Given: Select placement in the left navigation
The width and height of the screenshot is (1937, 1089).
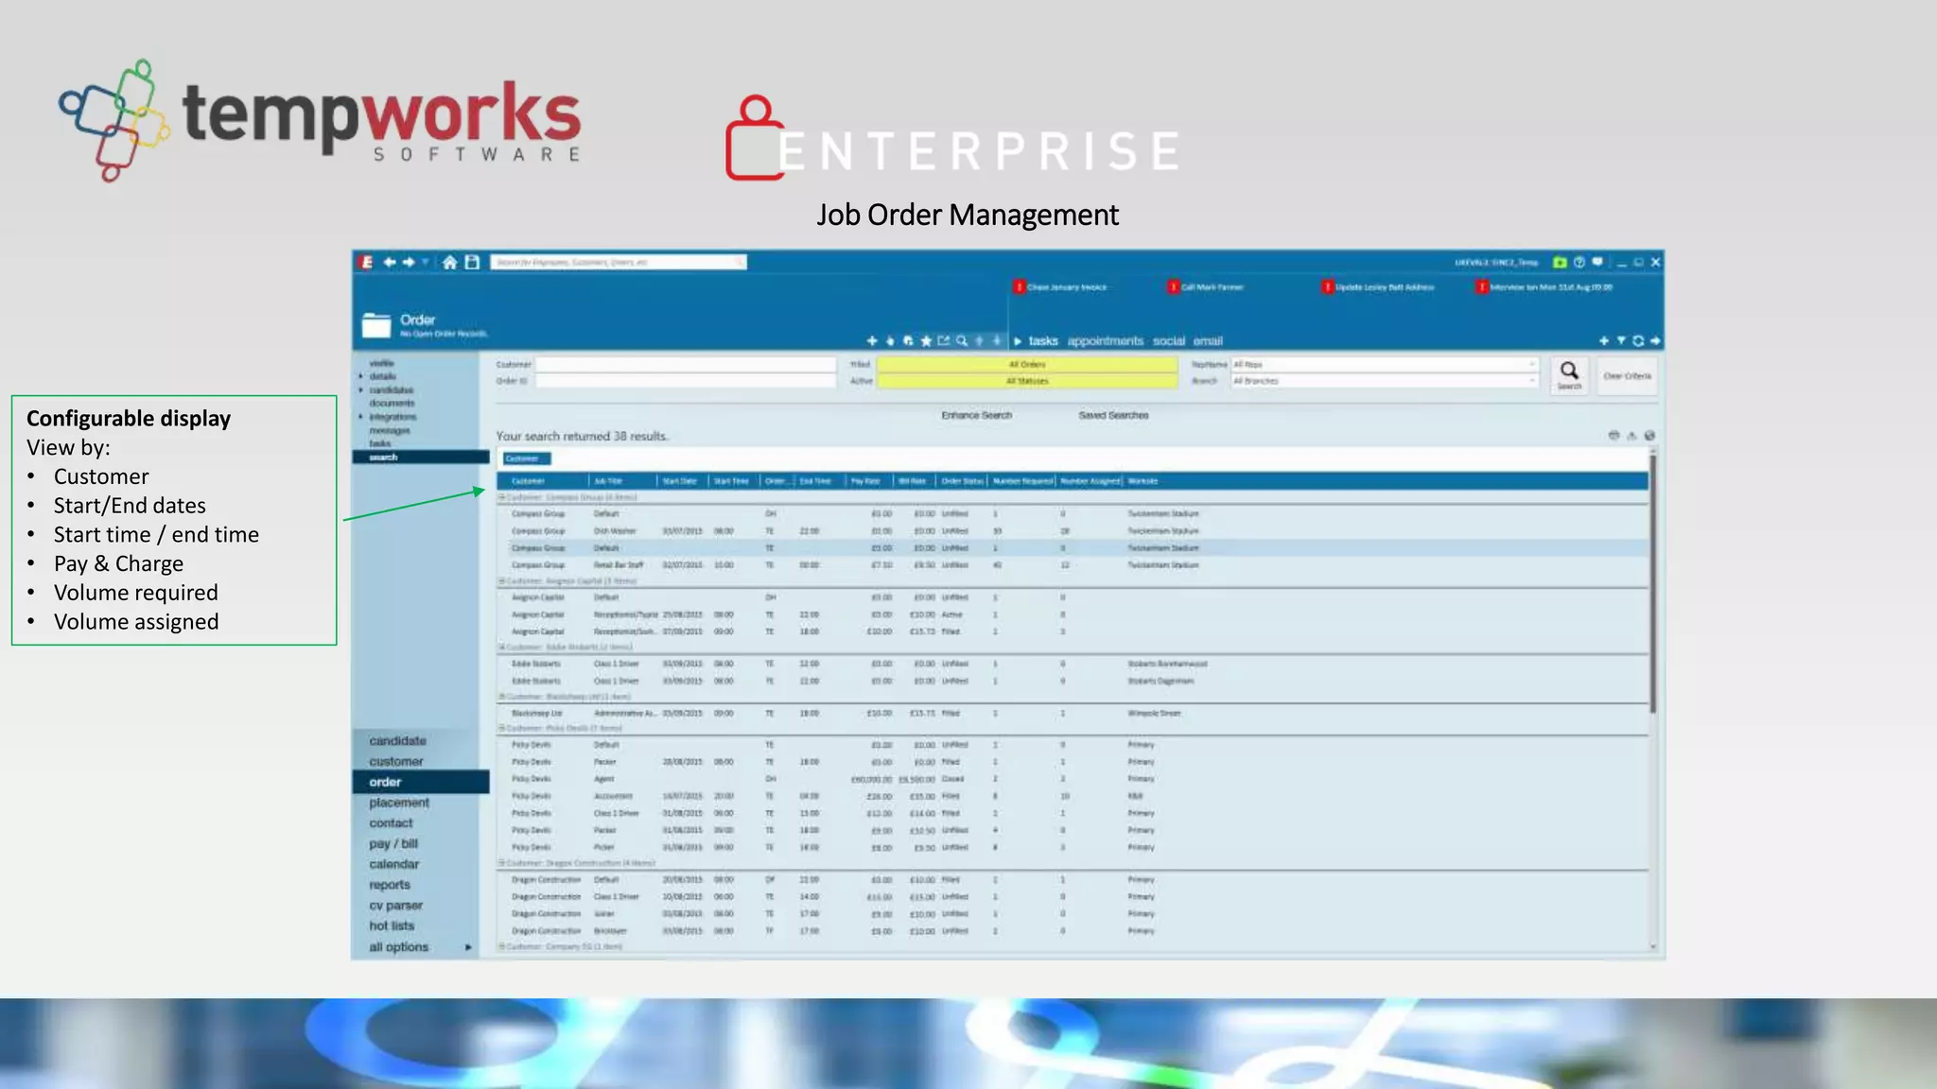Looking at the screenshot, I should [399, 803].
